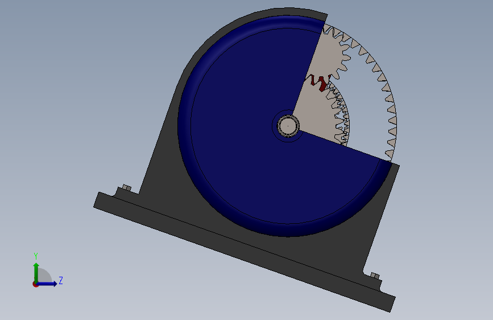Click the blue Z axis arrow
Screen dimensions: 493x320
[47, 284]
